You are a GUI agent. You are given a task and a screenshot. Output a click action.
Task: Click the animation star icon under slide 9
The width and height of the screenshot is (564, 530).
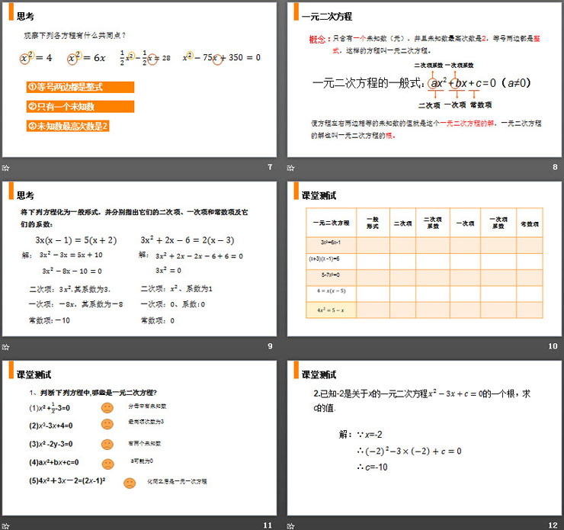[x=5, y=347]
